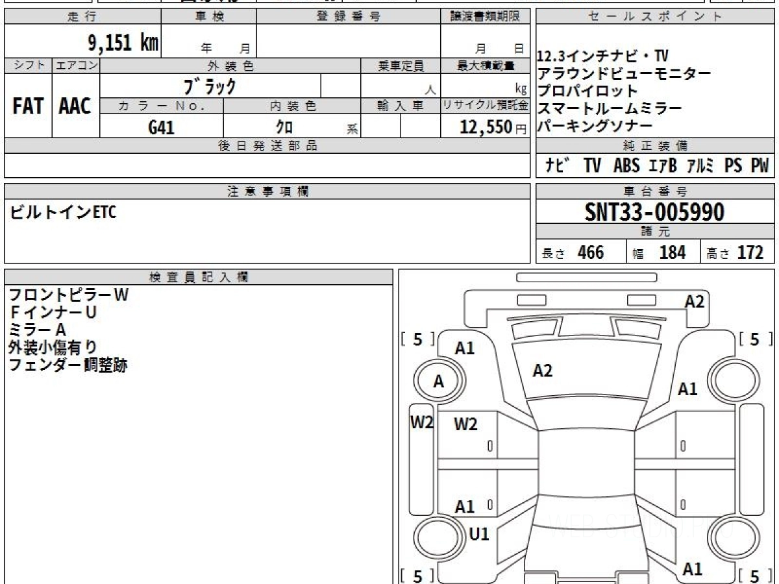Click the mileage value 9,151 km

[123, 43]
